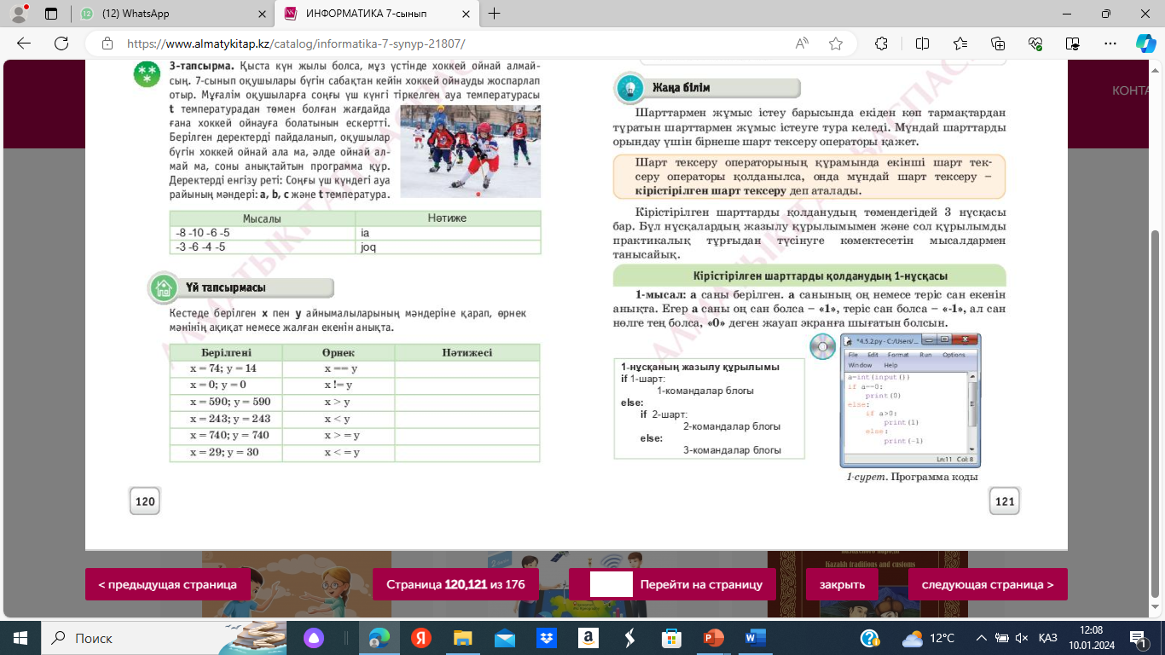Screen dimensions: 1165x655
Task: Open Microsoft Store from taskbar
Action: pyautogui.click(x=671, y=638)
